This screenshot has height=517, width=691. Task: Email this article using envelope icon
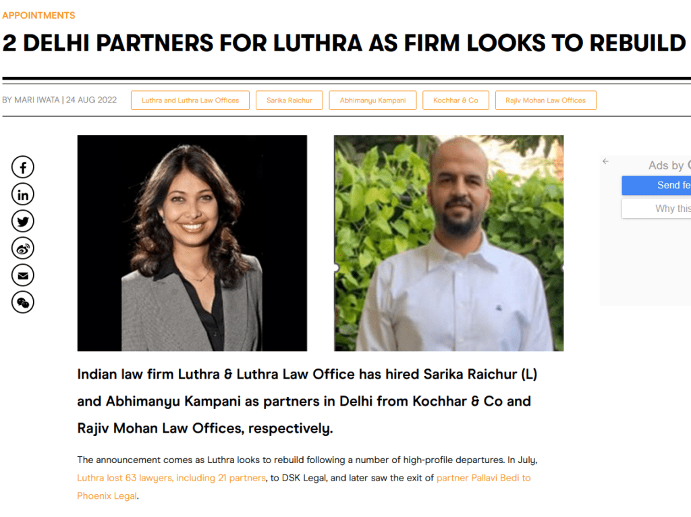pos(22,275)
